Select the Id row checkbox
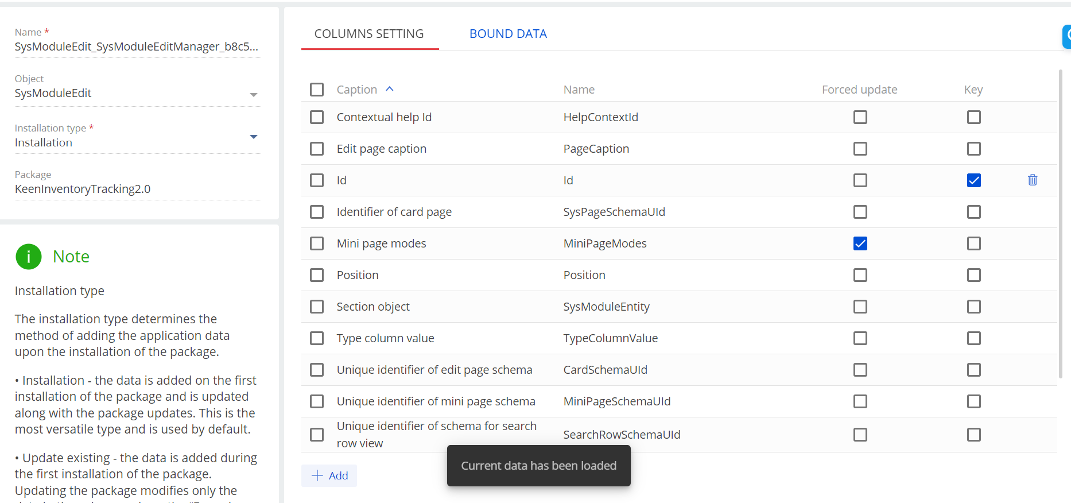1071x503 pixels. (317, 180)
